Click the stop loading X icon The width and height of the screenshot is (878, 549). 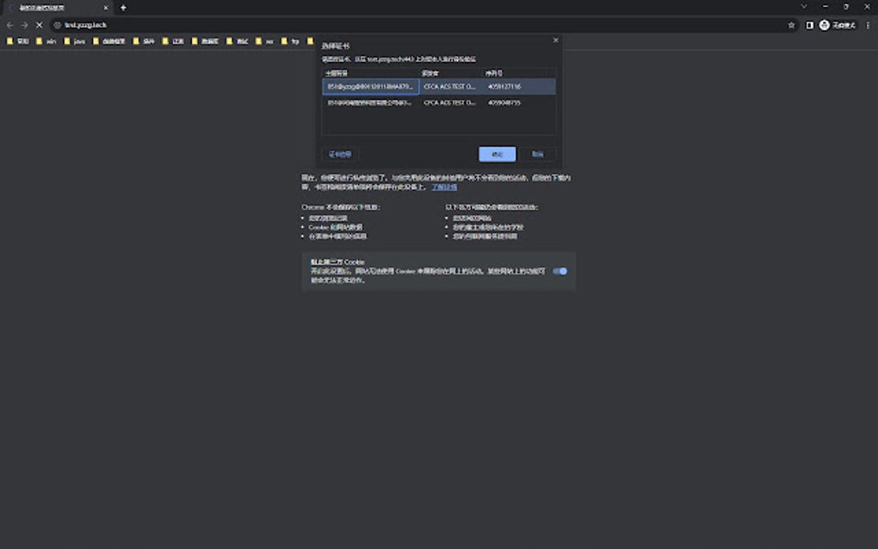pyautogui.click(x=40, y=25)
